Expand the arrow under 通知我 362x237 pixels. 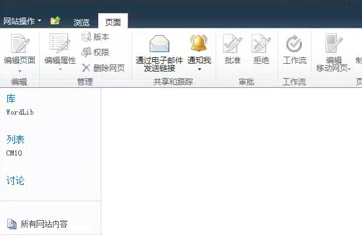point(199,69)
